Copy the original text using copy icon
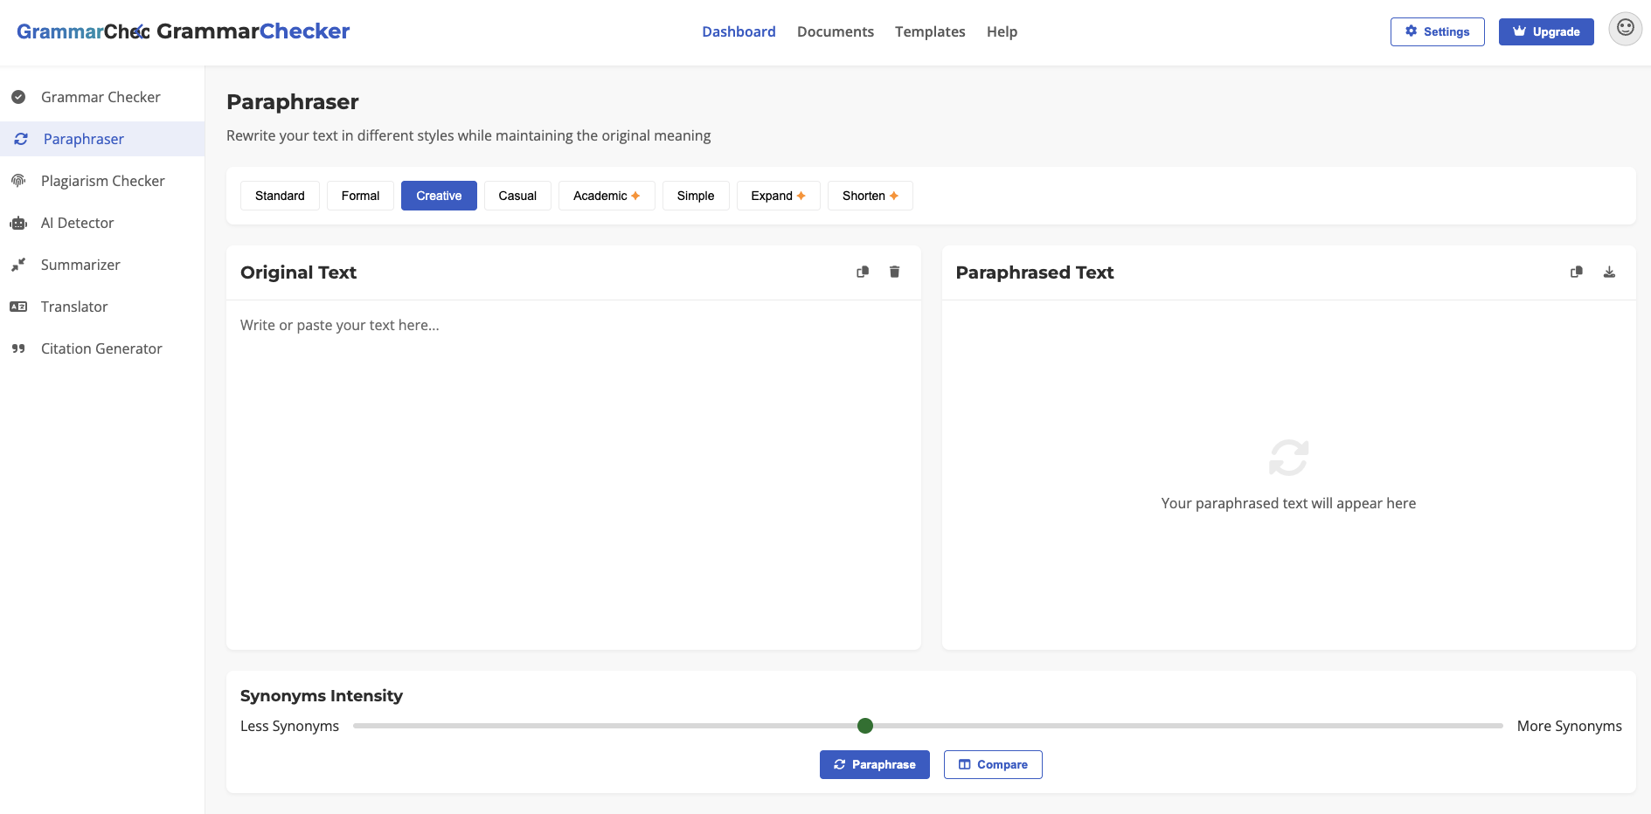This screenshot has width=1651, height=814. [863, 272]
